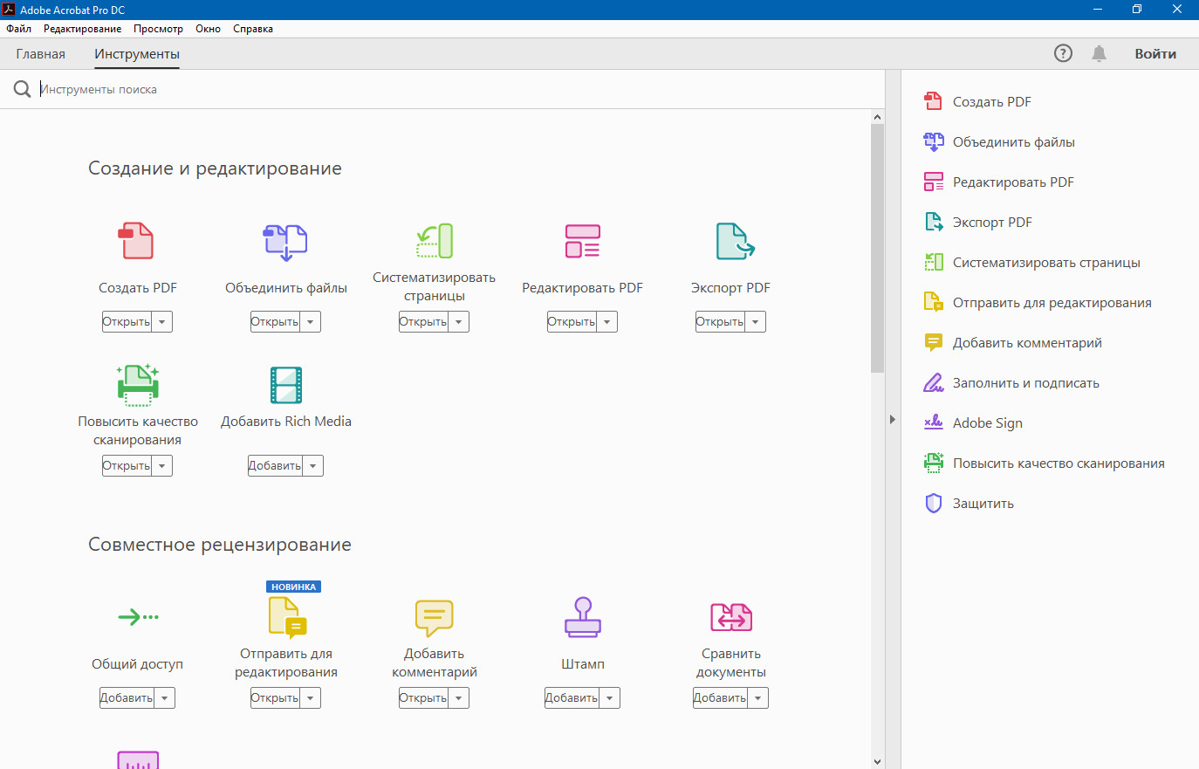The width and height of the screenshot is (1199, 769).
Task: Click Добавить under Штамп
Action: coord(572,698)
